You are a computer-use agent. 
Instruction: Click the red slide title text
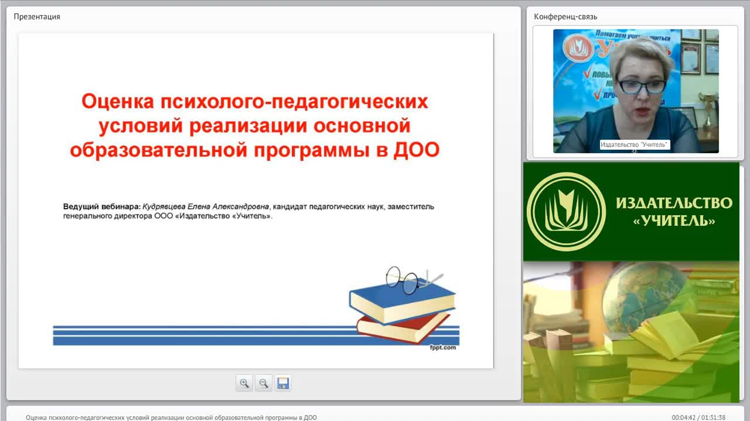(x=255, y=126)
